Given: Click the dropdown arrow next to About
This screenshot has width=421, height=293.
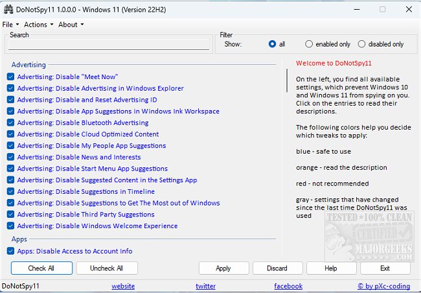Looking at the screenshot, I should [x=82, y=25].
